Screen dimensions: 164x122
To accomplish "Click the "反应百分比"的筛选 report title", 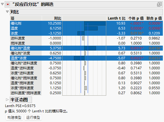I will 33,4.
